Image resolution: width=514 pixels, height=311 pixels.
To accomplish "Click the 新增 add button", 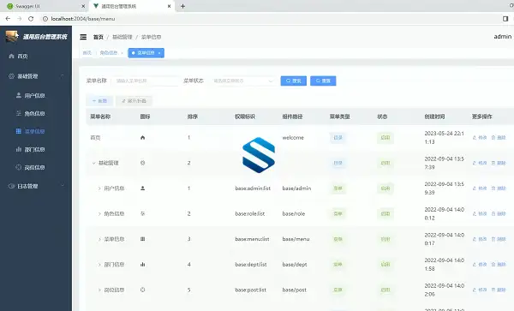I will [x=99, y=100].
